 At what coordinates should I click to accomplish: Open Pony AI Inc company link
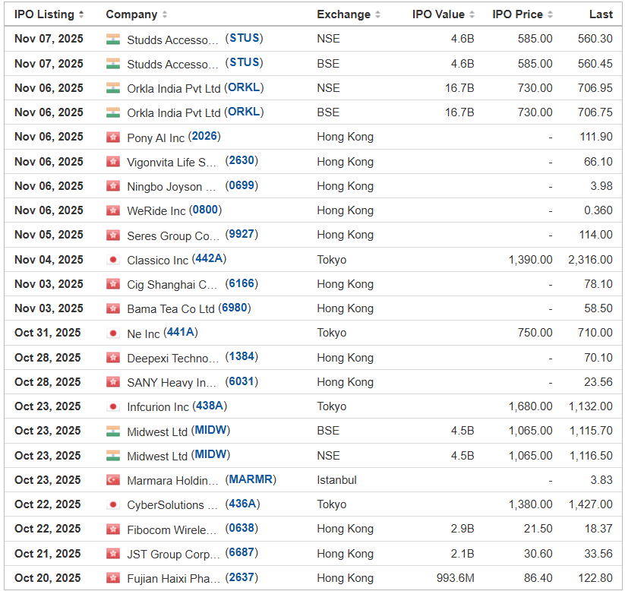pyautogui.click(x=156, y=138)
